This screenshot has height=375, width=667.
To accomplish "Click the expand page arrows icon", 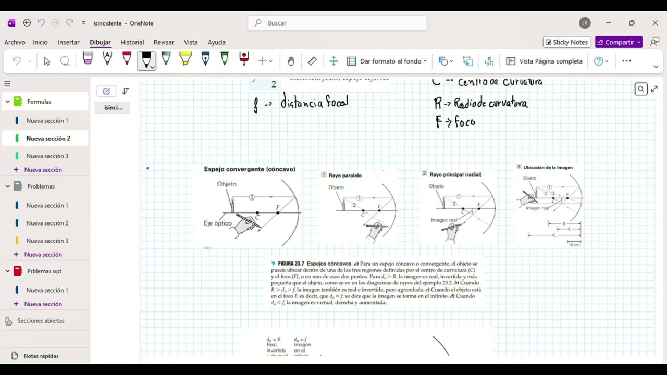I will [x=654, y=89].
